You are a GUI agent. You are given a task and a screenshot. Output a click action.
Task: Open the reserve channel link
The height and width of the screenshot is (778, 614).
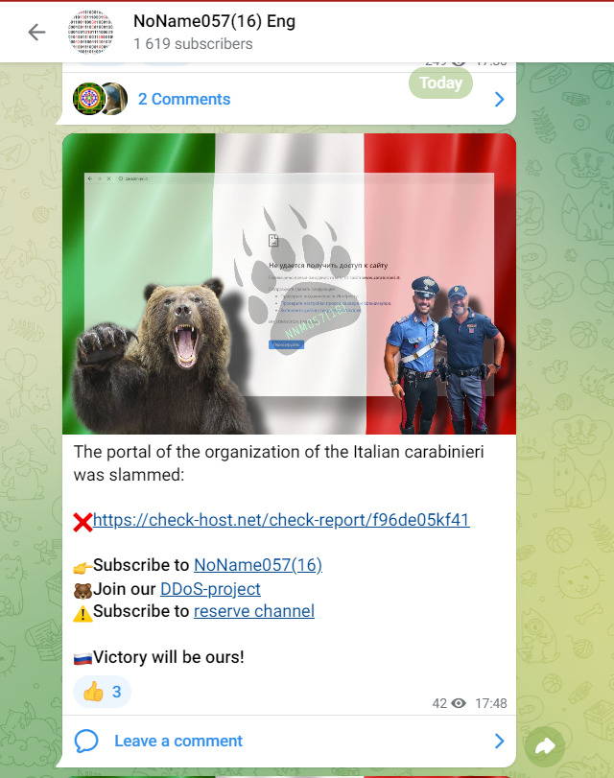click(x=254, y=611)
